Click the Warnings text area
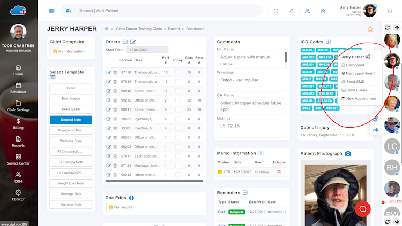The width and height of the screenshot is (402, 226). click(252, 83)
